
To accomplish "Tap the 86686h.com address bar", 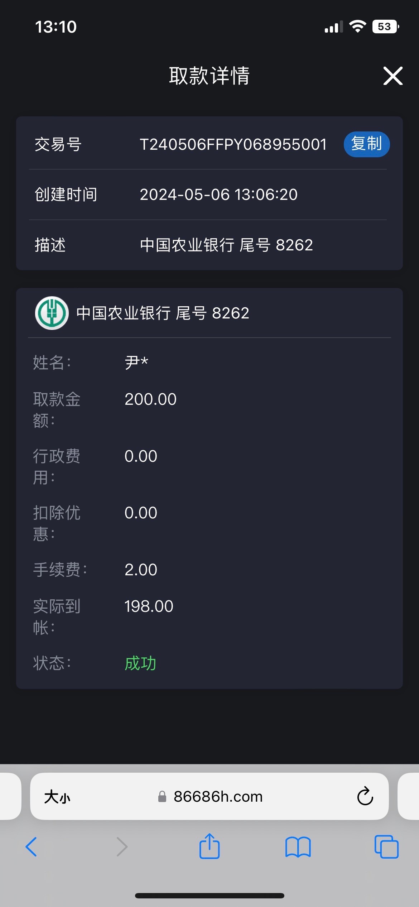I will coord(218,796).
